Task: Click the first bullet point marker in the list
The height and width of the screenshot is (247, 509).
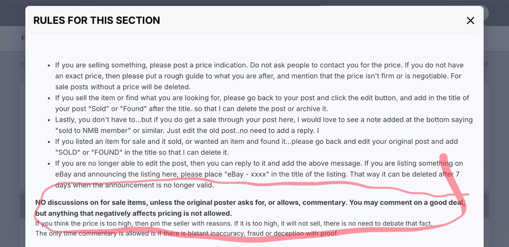Action: (x=49, y=65)
